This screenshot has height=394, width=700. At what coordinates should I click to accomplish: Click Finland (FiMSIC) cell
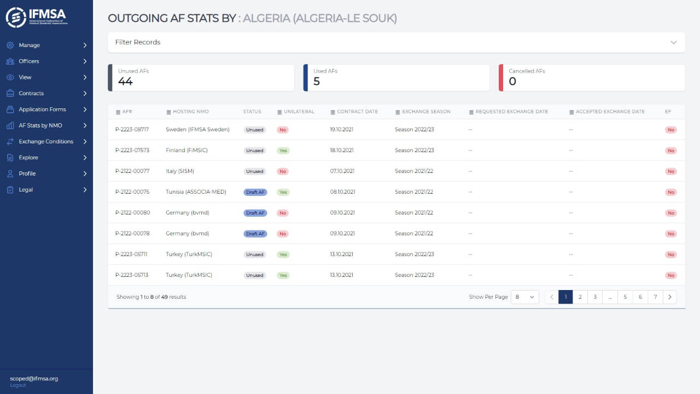click(x=186, y=150)
